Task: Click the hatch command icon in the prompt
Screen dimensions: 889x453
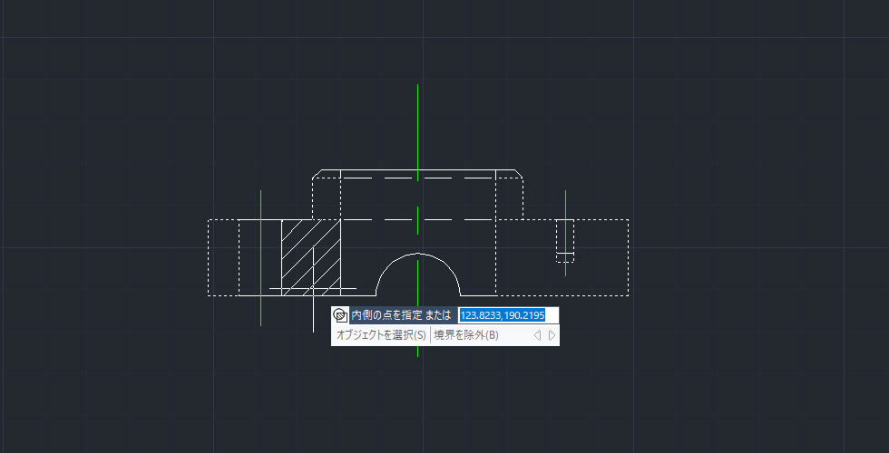Action: pos(339,315)
